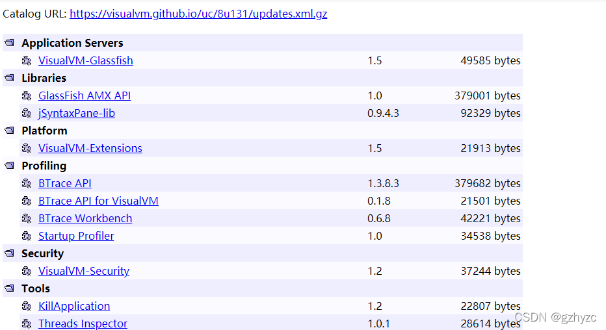This screenshot has height=330, width=606.
Task: Click the plugin icon beside VisualVM-Security
Action: [x=26, y=271]
